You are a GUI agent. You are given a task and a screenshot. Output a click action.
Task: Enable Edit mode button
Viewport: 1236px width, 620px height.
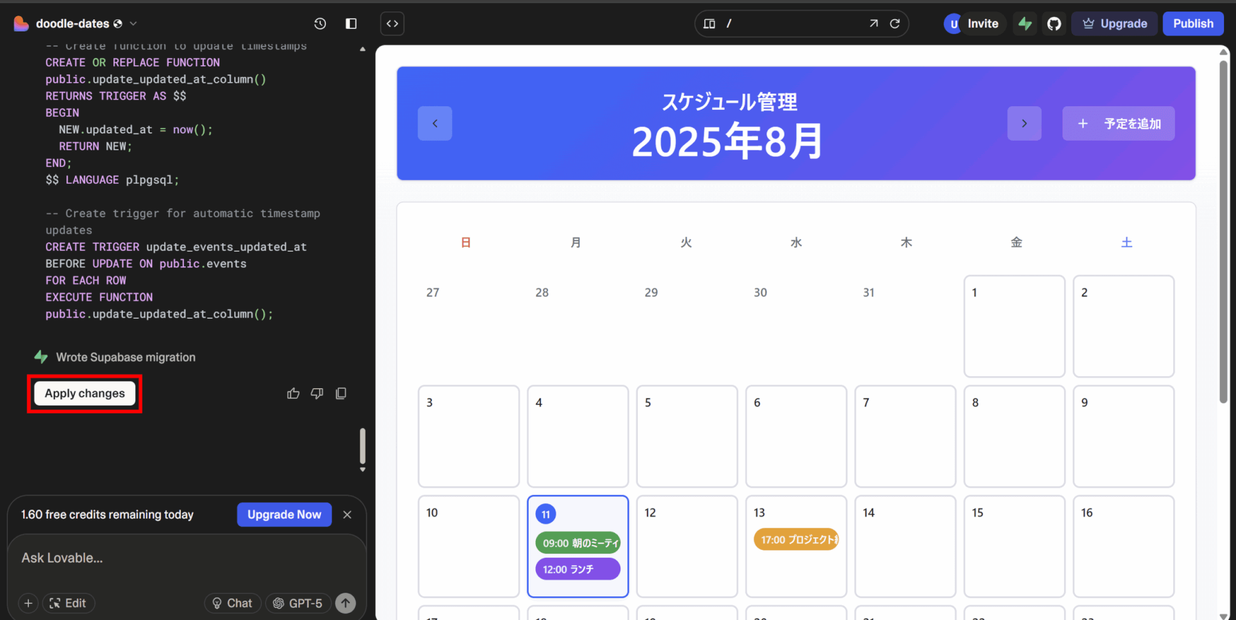68,603
